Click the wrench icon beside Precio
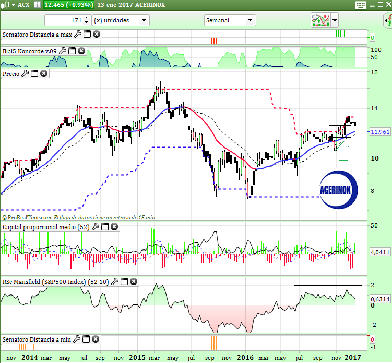392x363 pixels. [x=25, y=74]
